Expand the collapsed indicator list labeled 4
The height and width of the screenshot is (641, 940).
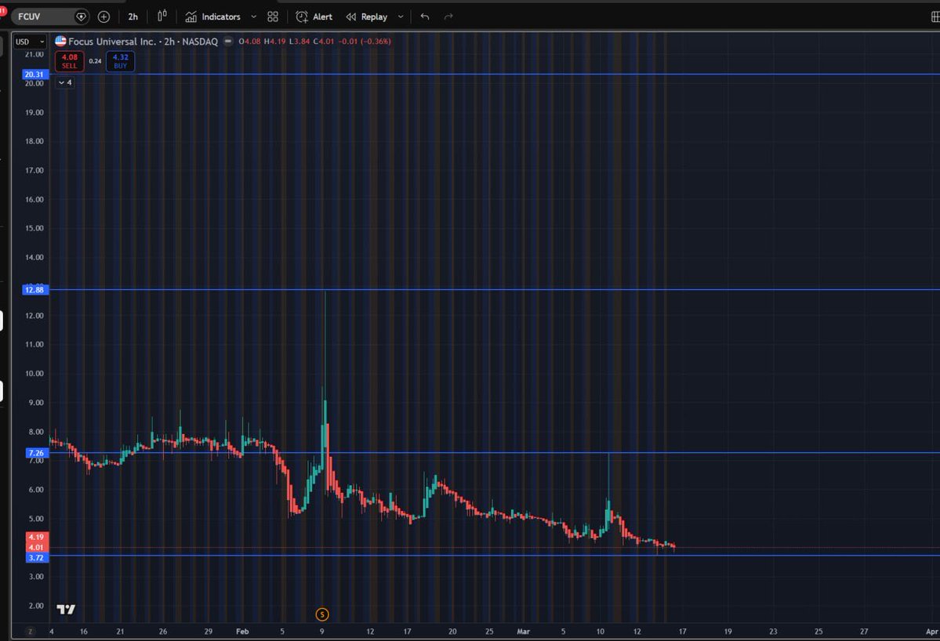pos(64,81)
